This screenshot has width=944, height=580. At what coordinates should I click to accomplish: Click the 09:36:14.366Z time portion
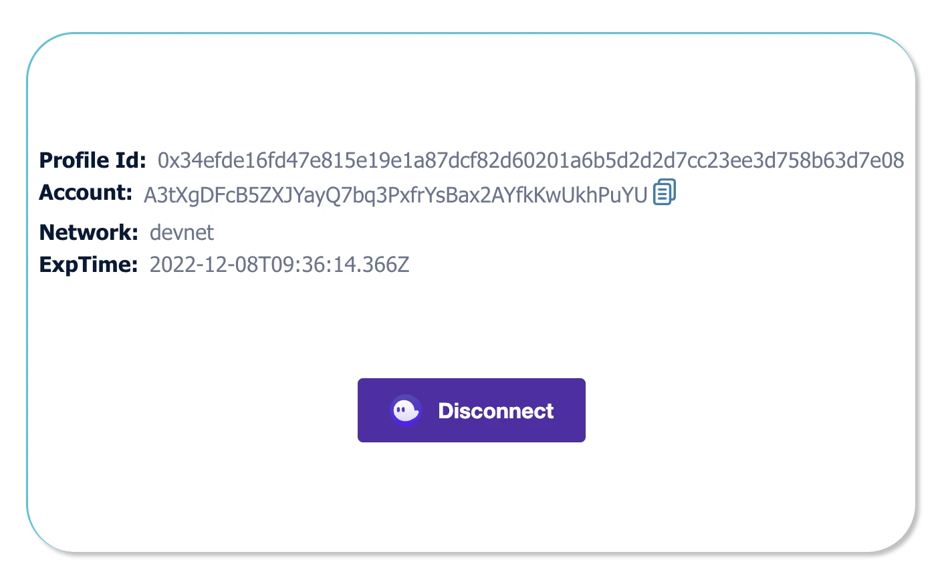342,265
